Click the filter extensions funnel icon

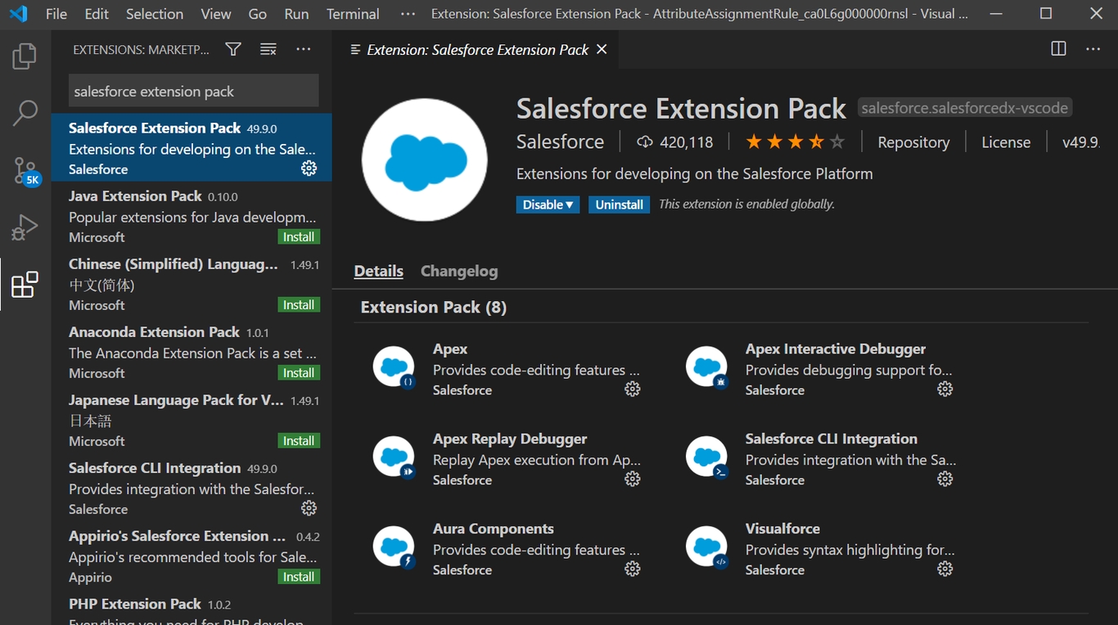click(233, 50)
